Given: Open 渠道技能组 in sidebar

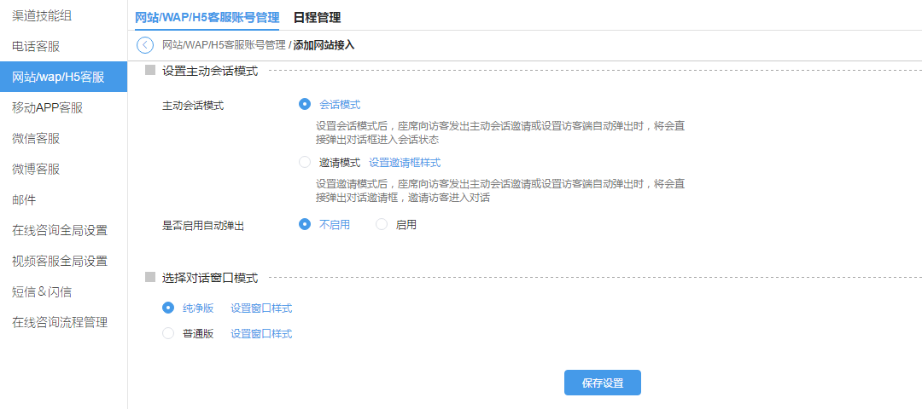Looking at the screenshot, I should coord(42,15).
